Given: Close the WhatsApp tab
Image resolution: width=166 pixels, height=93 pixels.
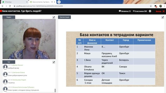Looking at the screenshot, I should click(27, 2).
